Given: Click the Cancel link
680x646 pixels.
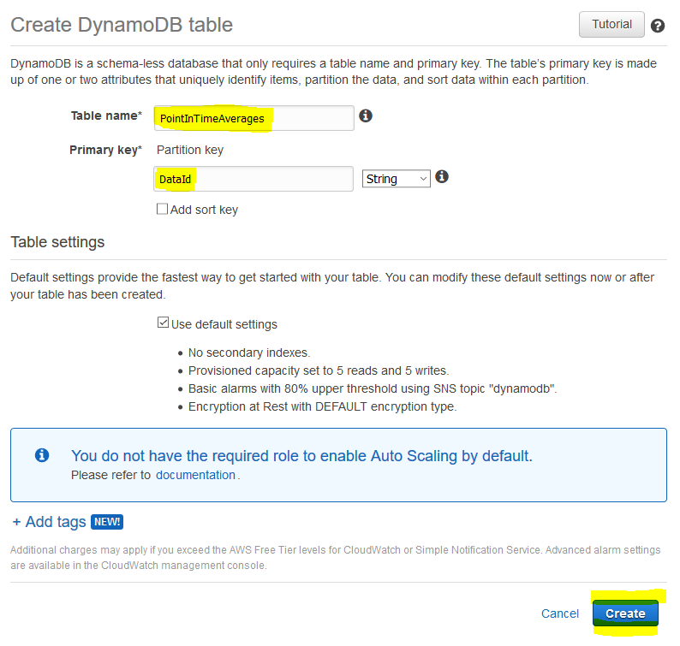Looking at the screenshot, I should pos(559,613).
